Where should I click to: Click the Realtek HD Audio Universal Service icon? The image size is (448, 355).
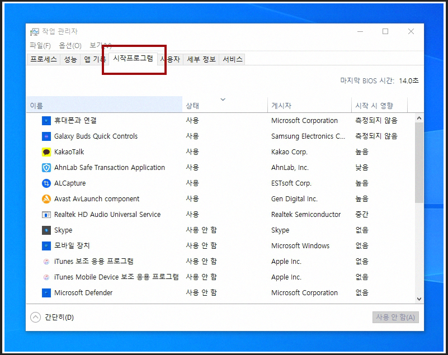pyautogui.click(x=46, y=215)
